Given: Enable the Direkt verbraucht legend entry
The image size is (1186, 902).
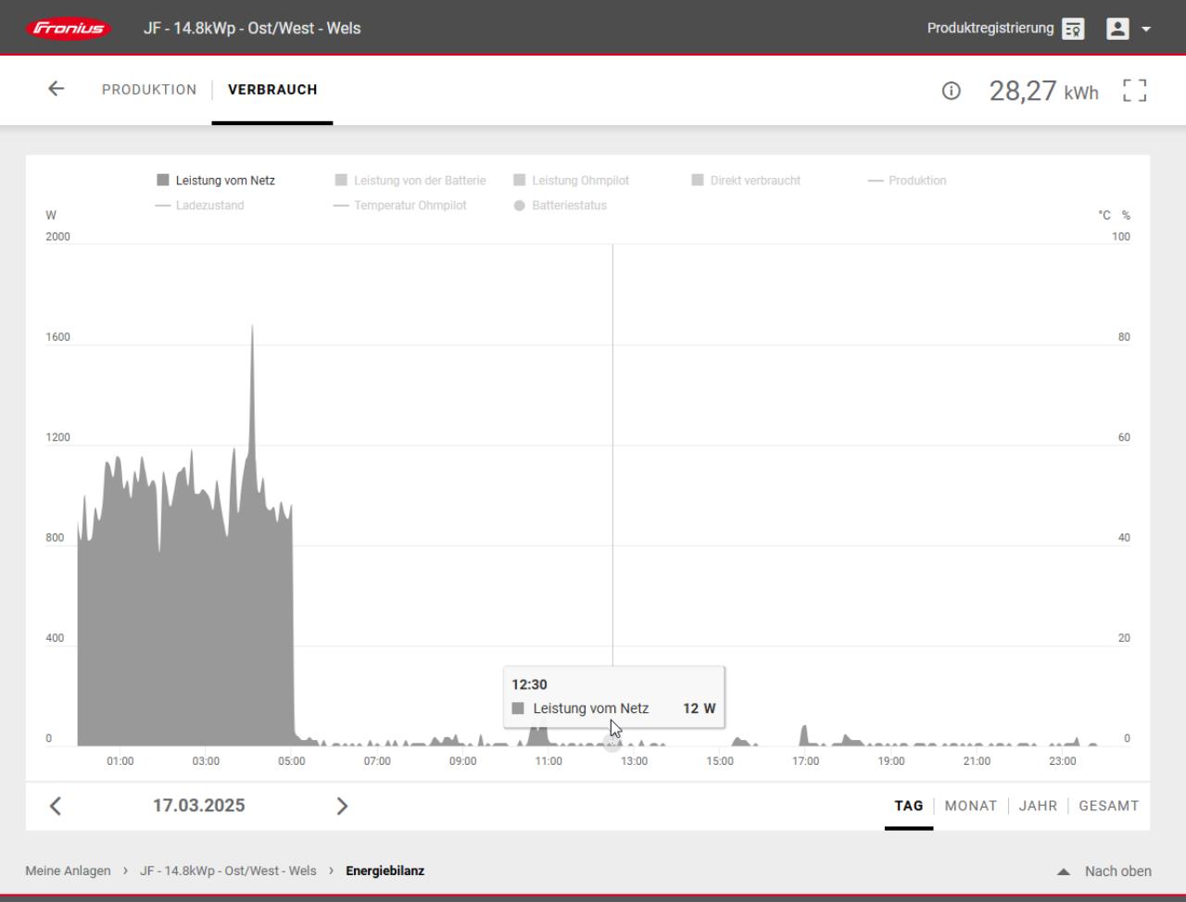Looking at the screenshot, I should tap(746, 181).
